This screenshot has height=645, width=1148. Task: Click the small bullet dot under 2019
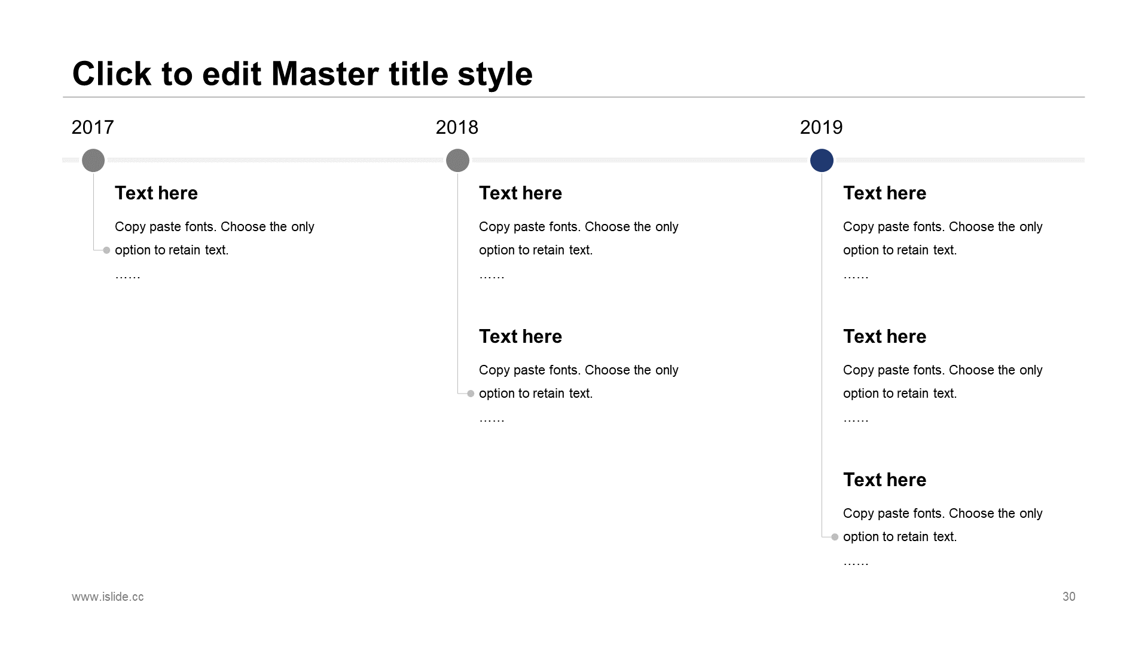coord(835,537)
